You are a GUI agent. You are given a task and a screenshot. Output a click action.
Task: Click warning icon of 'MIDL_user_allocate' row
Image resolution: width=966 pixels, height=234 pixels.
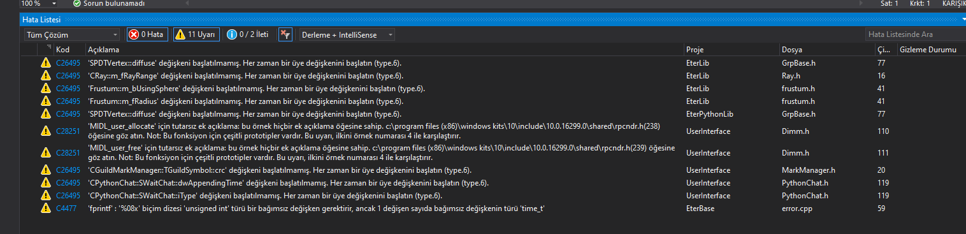45,131
